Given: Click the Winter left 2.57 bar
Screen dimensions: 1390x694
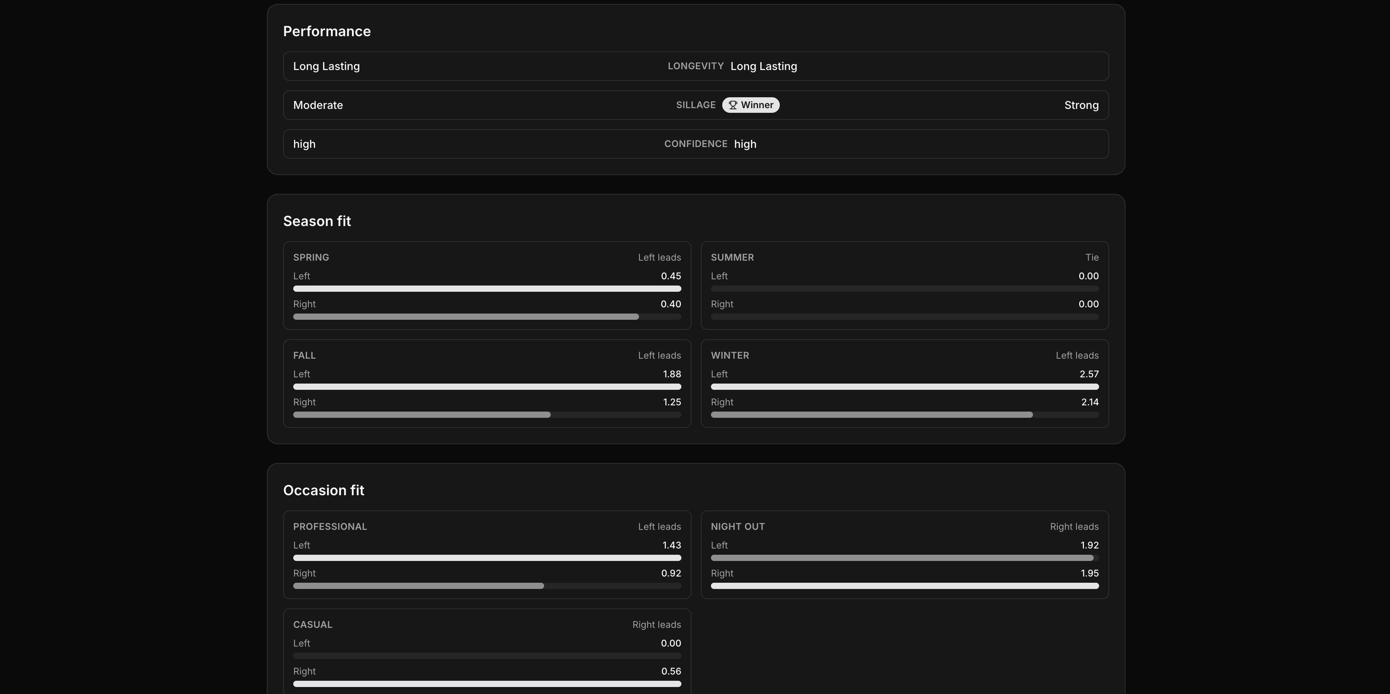Looking at the screenshot, I should [x=904, y=387].
